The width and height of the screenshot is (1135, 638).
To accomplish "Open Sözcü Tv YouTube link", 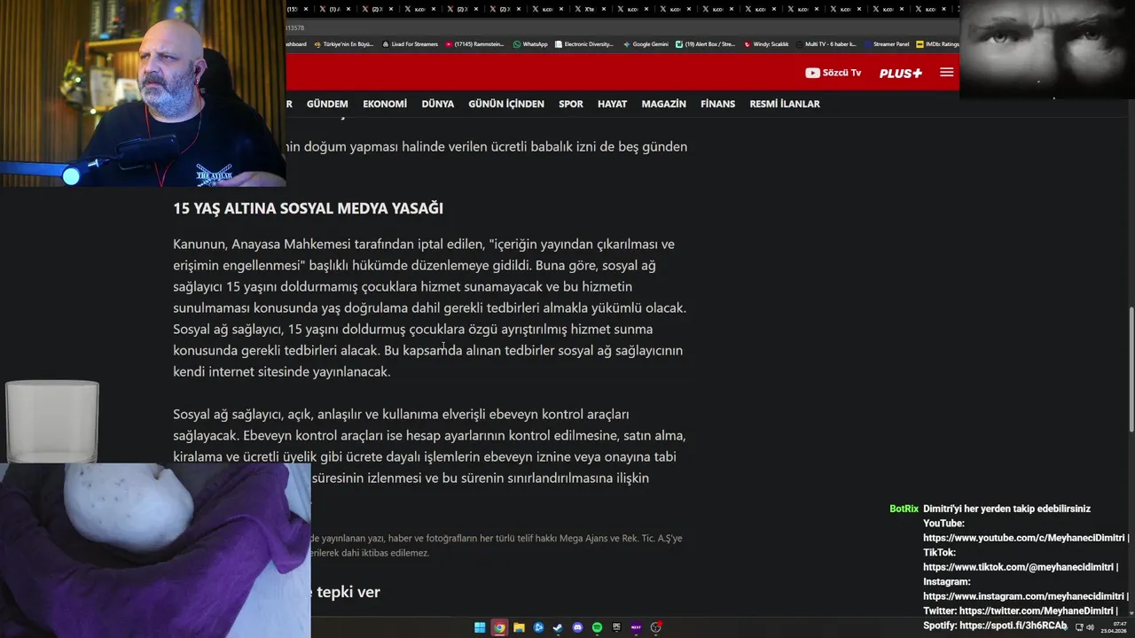I will 833,73.
